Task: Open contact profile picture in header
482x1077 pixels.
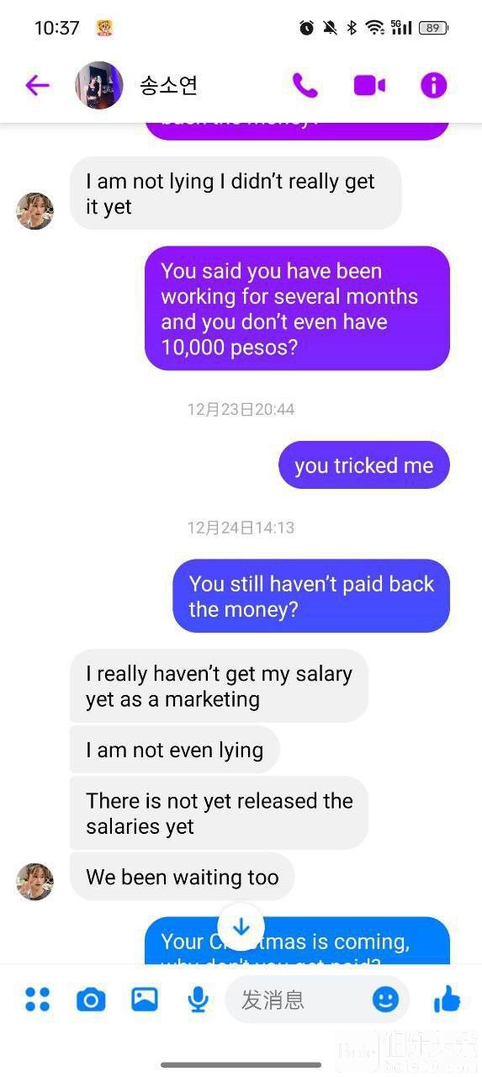Action: (99, 85)
